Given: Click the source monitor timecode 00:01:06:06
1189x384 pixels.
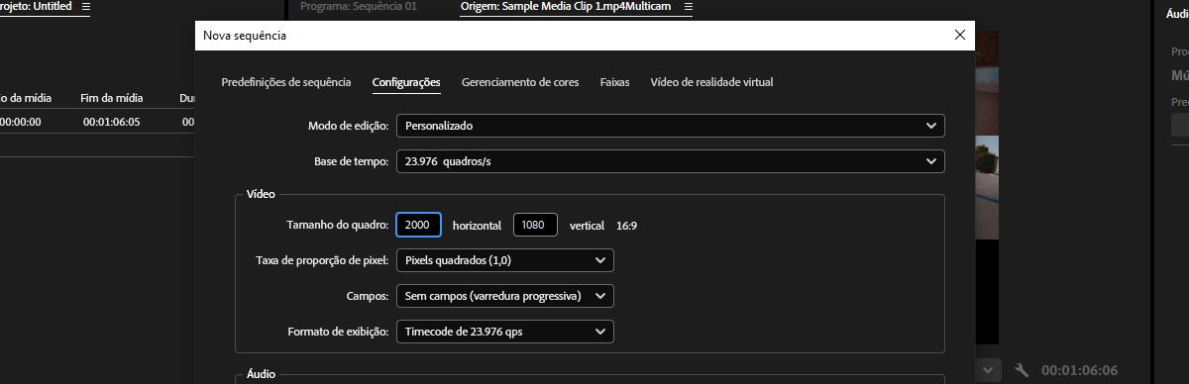Looking at the screenshot, I should pos(1079,370).
